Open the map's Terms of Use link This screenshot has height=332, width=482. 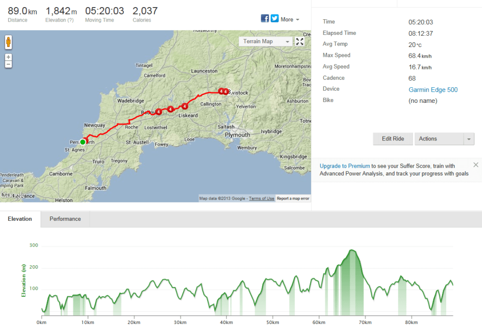261,199
